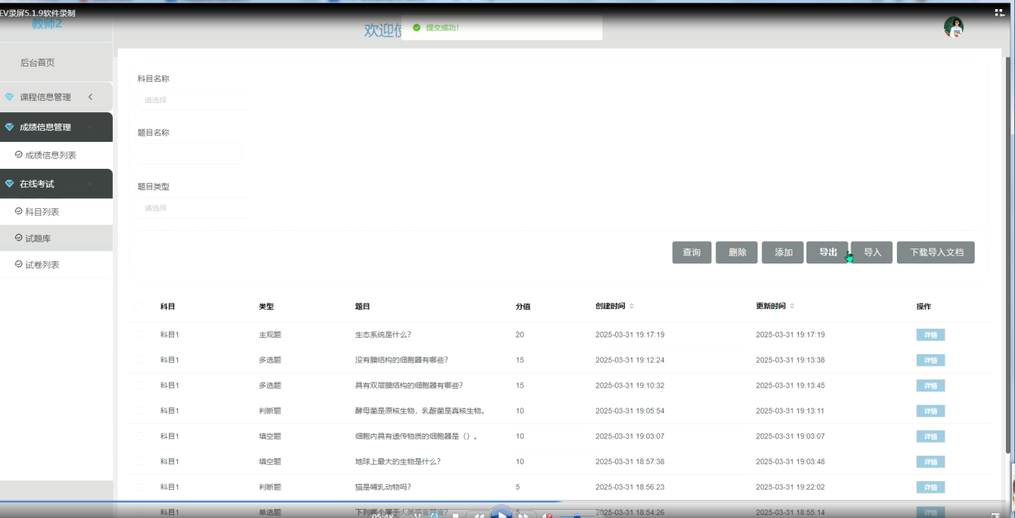1015x518 pixels.
Task: Go to 后台首页 in the sidebar
Action: click(56, 63)
